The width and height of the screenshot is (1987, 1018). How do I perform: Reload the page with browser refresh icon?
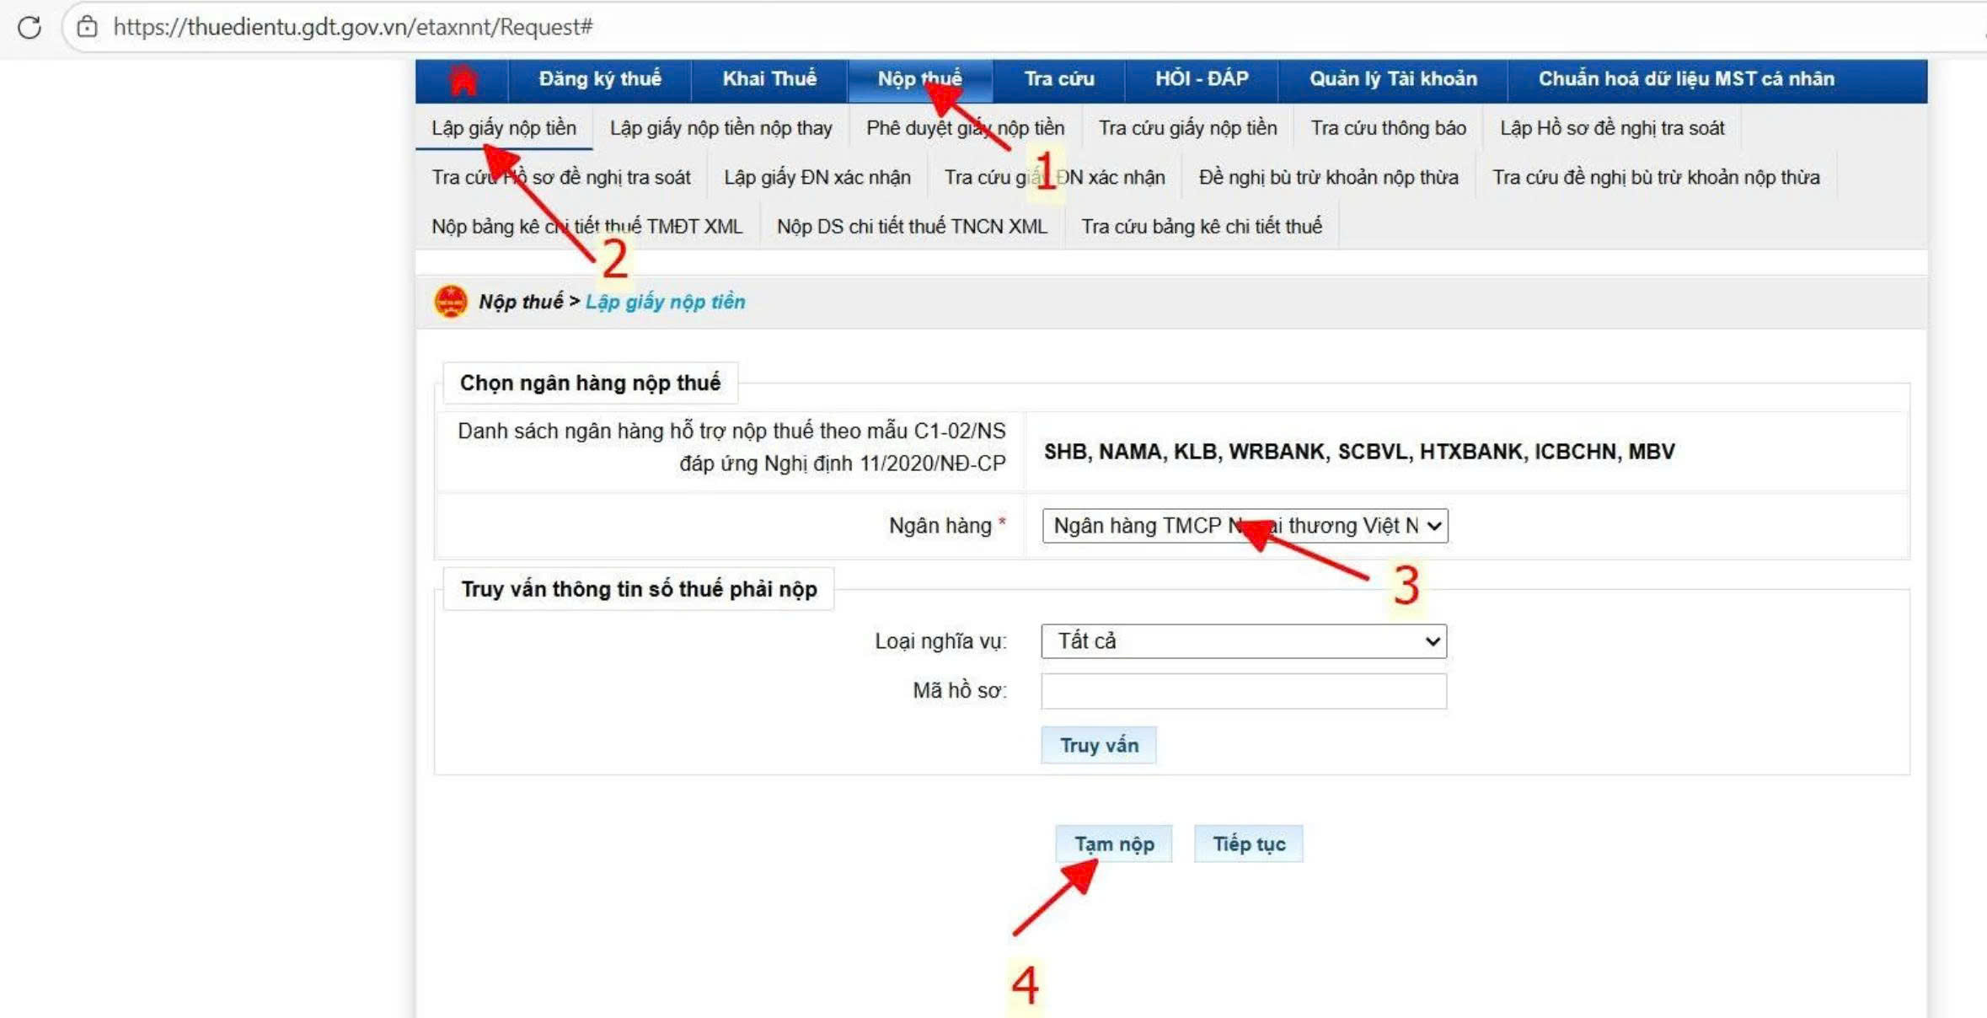point(29,28)
